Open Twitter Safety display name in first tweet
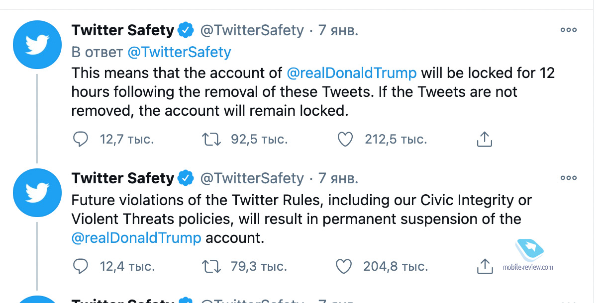Image resolution: width=603 pixels, height=303 pixels. 122,30
